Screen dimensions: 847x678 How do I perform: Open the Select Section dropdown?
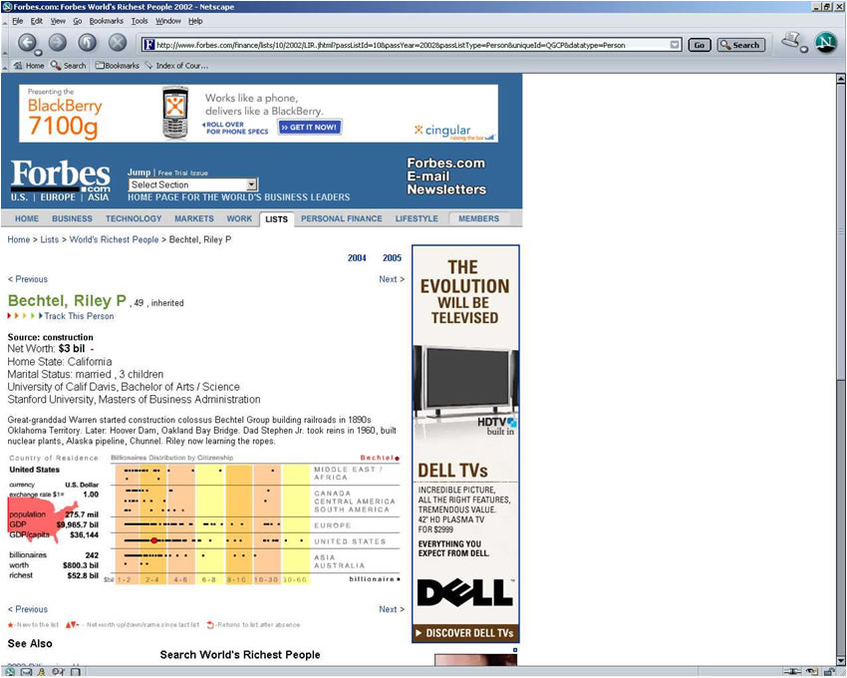pyautogui.click(x=193, y=184)
